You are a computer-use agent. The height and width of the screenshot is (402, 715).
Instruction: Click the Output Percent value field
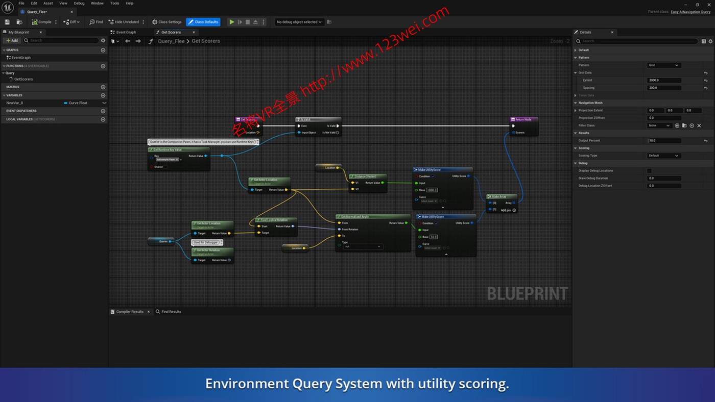pos(664,141)
